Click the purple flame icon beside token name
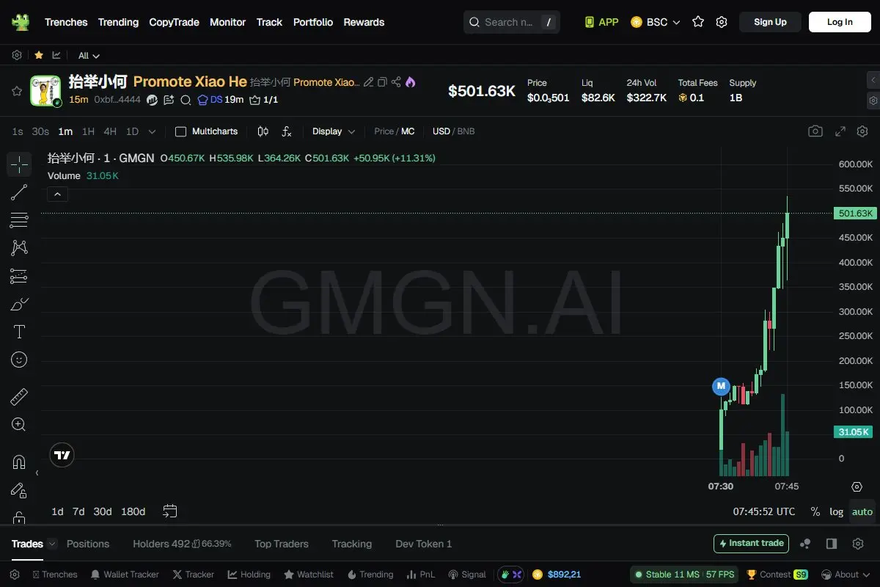Viewport: 880px width, 587px height. 410,82
